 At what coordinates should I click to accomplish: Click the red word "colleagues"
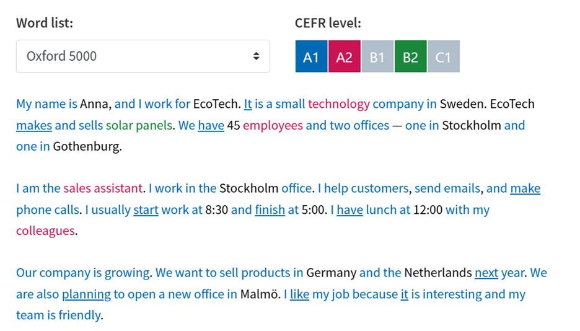45,231
